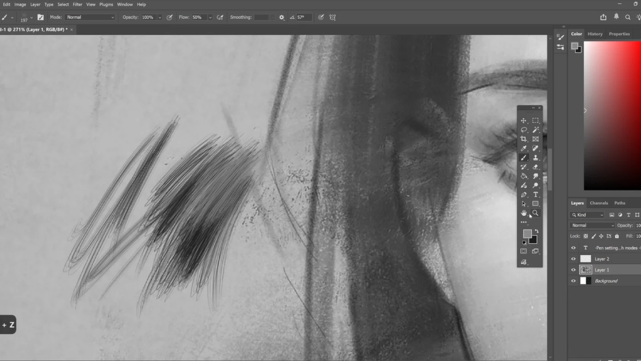The width and height of the screenshot is (641, 361).
Task: Select the Move tool
Action: [x=524, y=120]
